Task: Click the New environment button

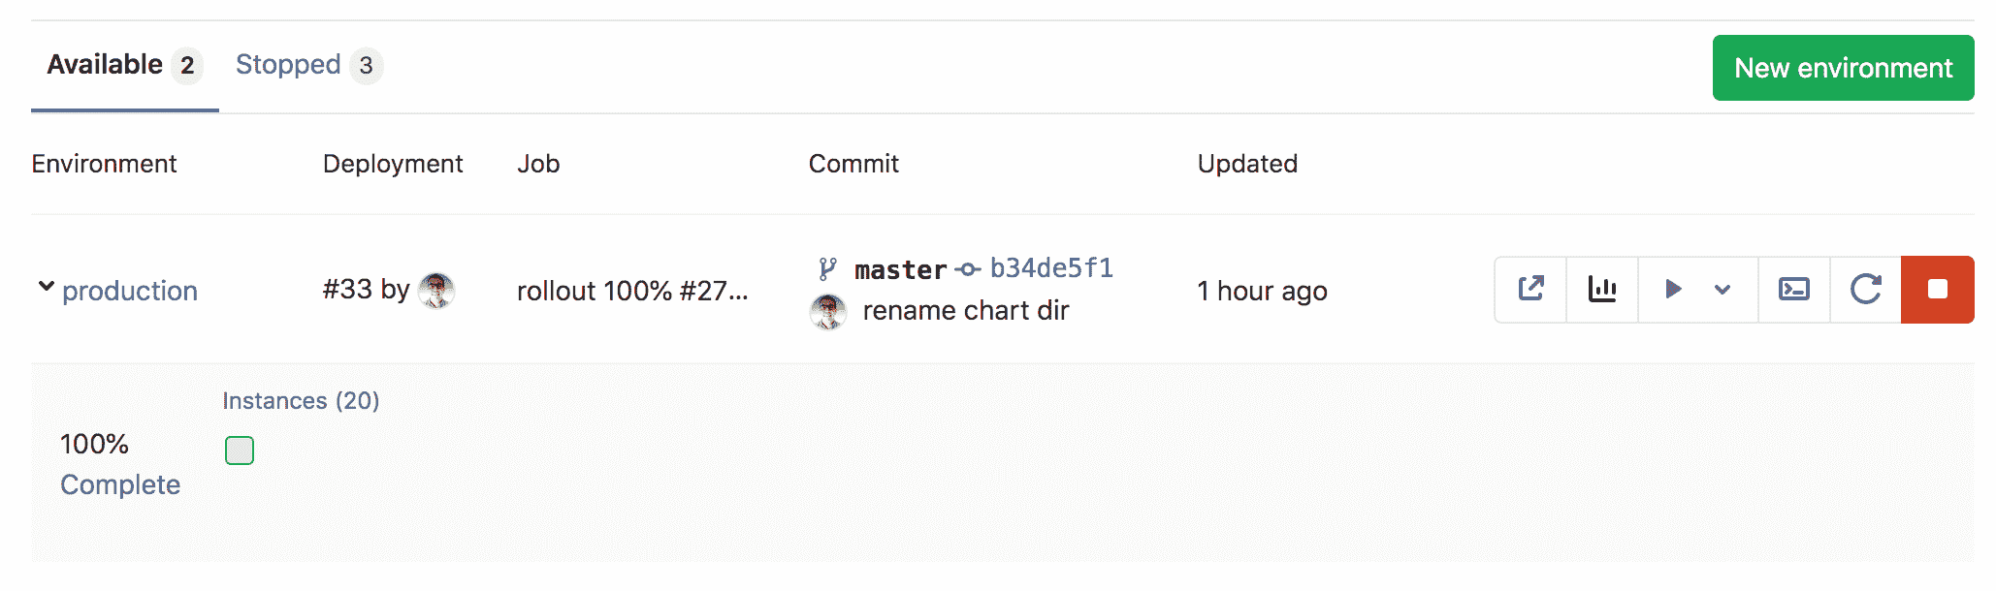Action: [x=1843, y=68]
